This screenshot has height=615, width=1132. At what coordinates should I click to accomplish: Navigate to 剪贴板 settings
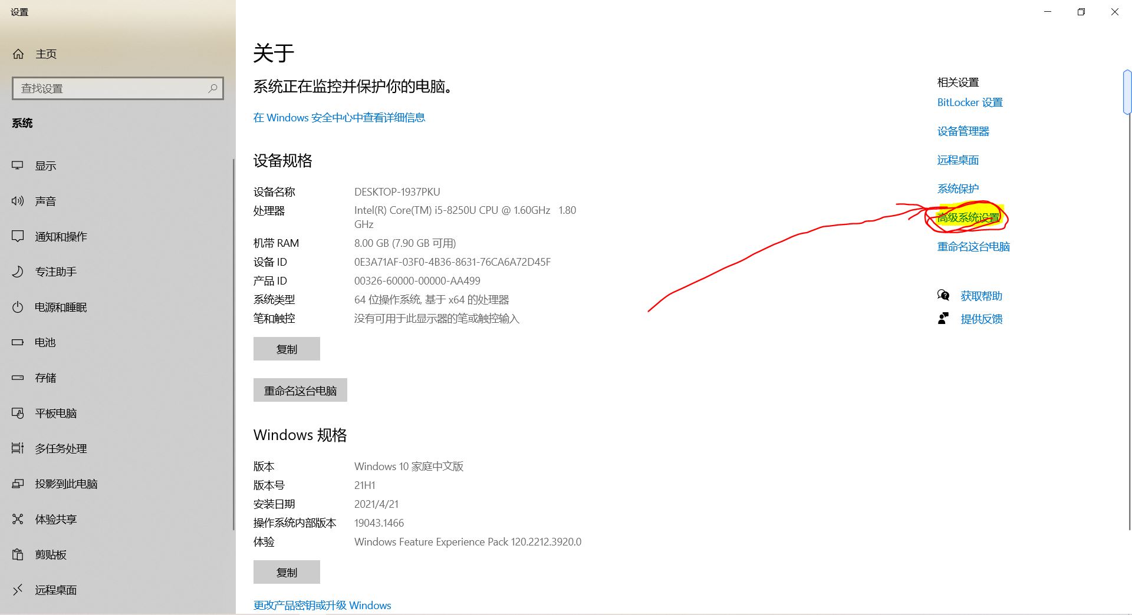tap(117, 554)
